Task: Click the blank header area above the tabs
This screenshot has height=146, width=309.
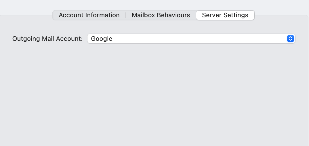Action: tap(154, 4)
